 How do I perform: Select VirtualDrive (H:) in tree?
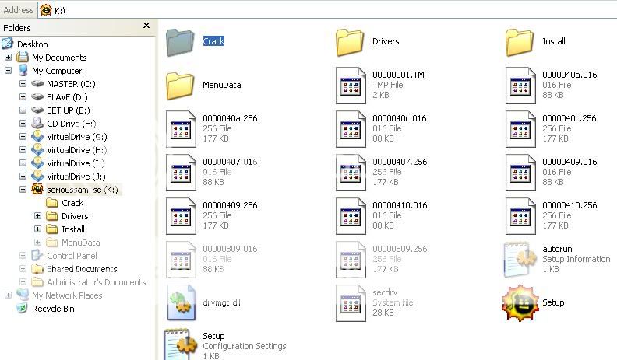pos(76,150)
